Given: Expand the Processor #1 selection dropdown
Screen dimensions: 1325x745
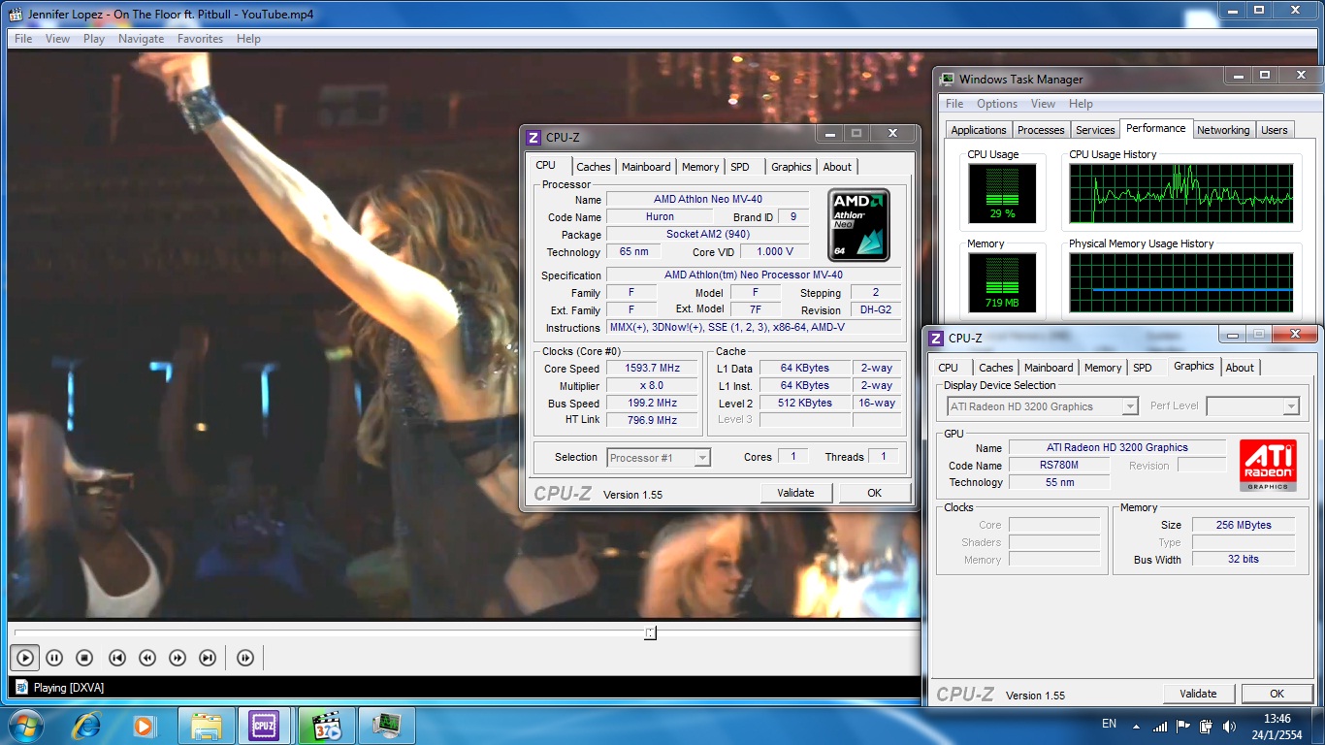Looking at the screenshot, I should pos(702,458).
